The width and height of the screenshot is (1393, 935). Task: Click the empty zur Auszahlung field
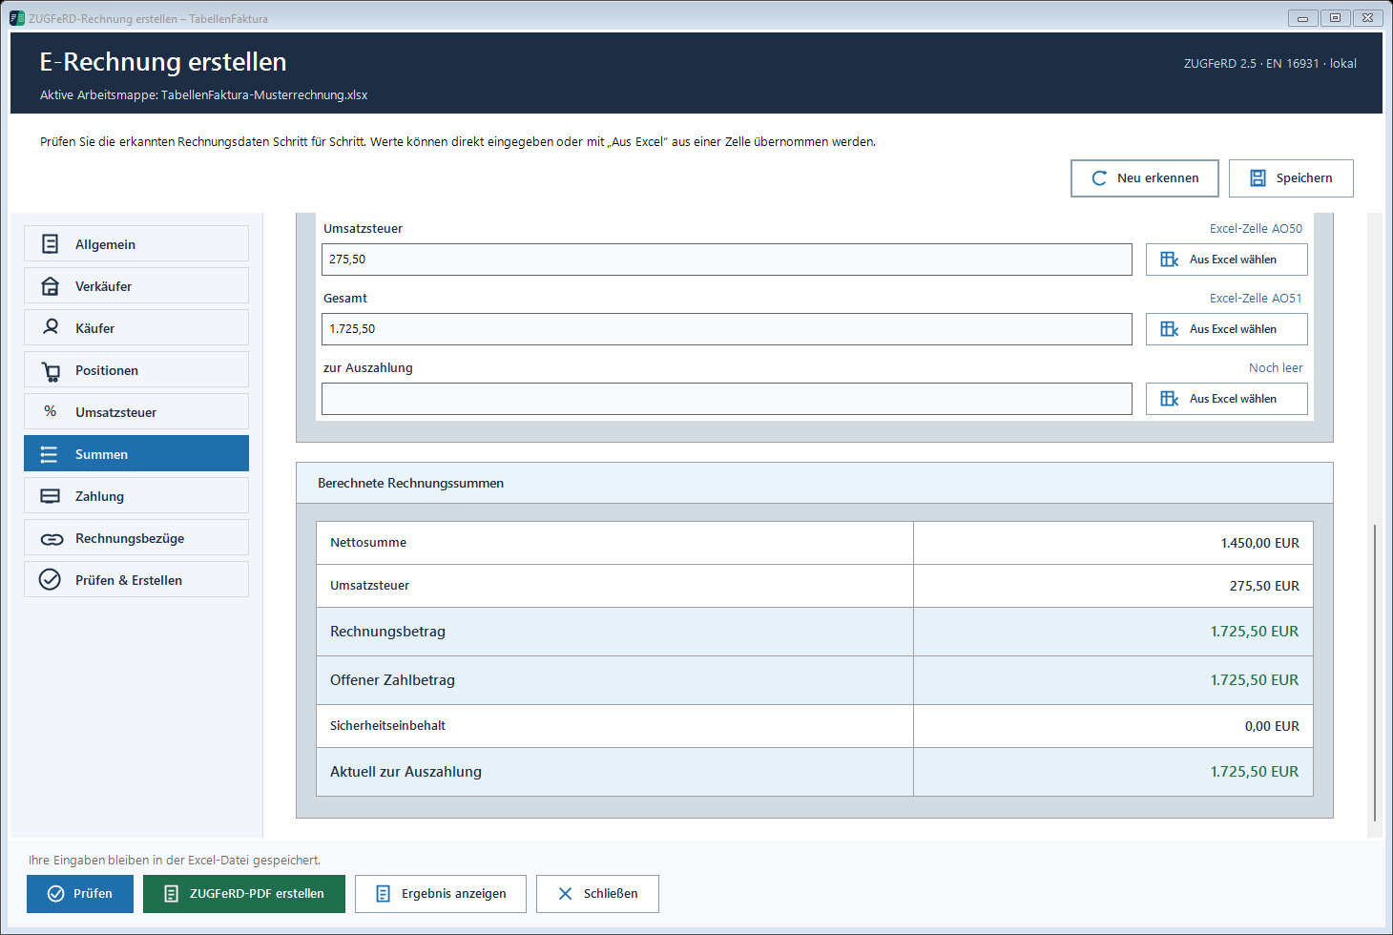coord(727,399)
